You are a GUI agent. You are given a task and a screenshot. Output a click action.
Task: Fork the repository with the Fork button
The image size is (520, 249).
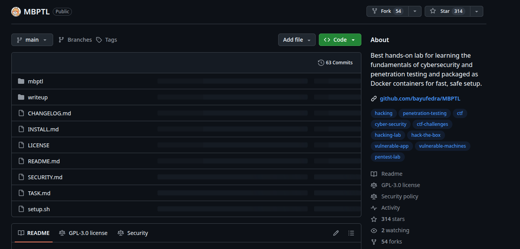tap(387, 11)
